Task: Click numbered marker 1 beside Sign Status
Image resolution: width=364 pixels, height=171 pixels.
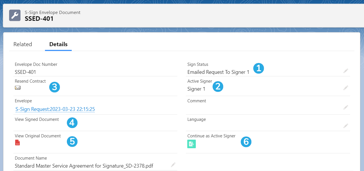Action: click(259, 68)
